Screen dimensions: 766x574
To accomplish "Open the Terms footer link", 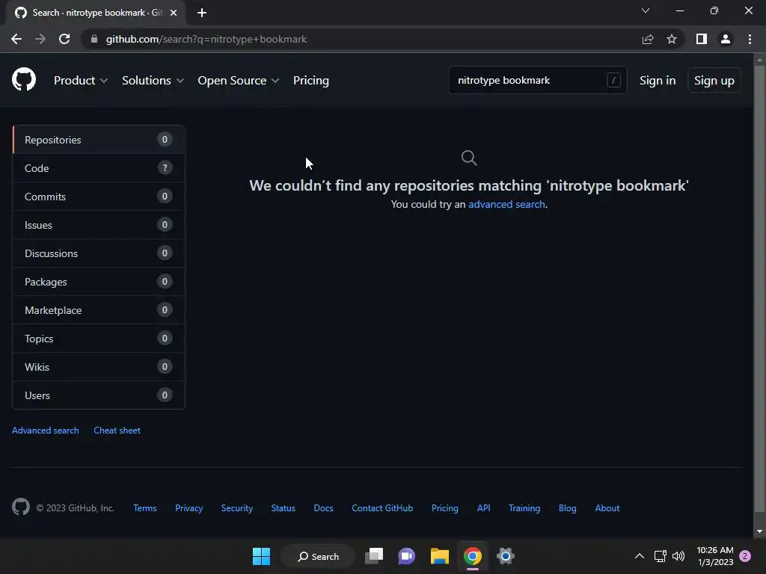I will (145, 507).
